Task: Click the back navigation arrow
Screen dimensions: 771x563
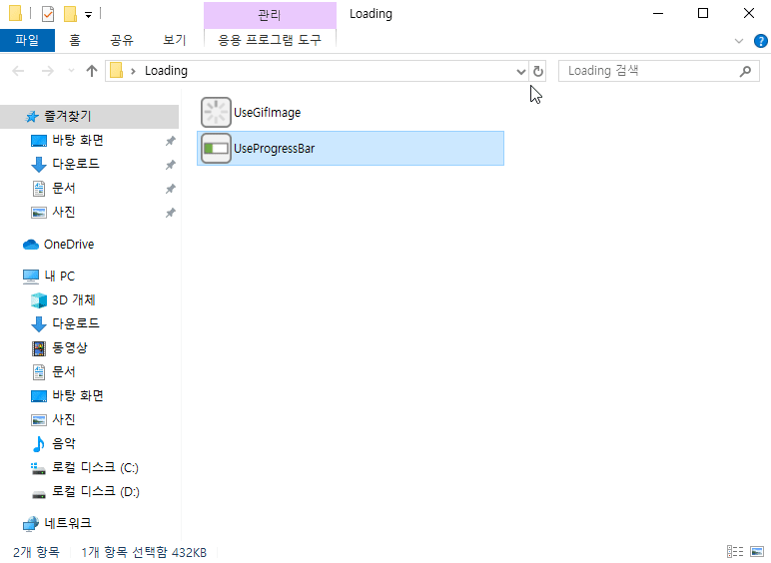Action: pyautogui.click(x=18, y=71)
